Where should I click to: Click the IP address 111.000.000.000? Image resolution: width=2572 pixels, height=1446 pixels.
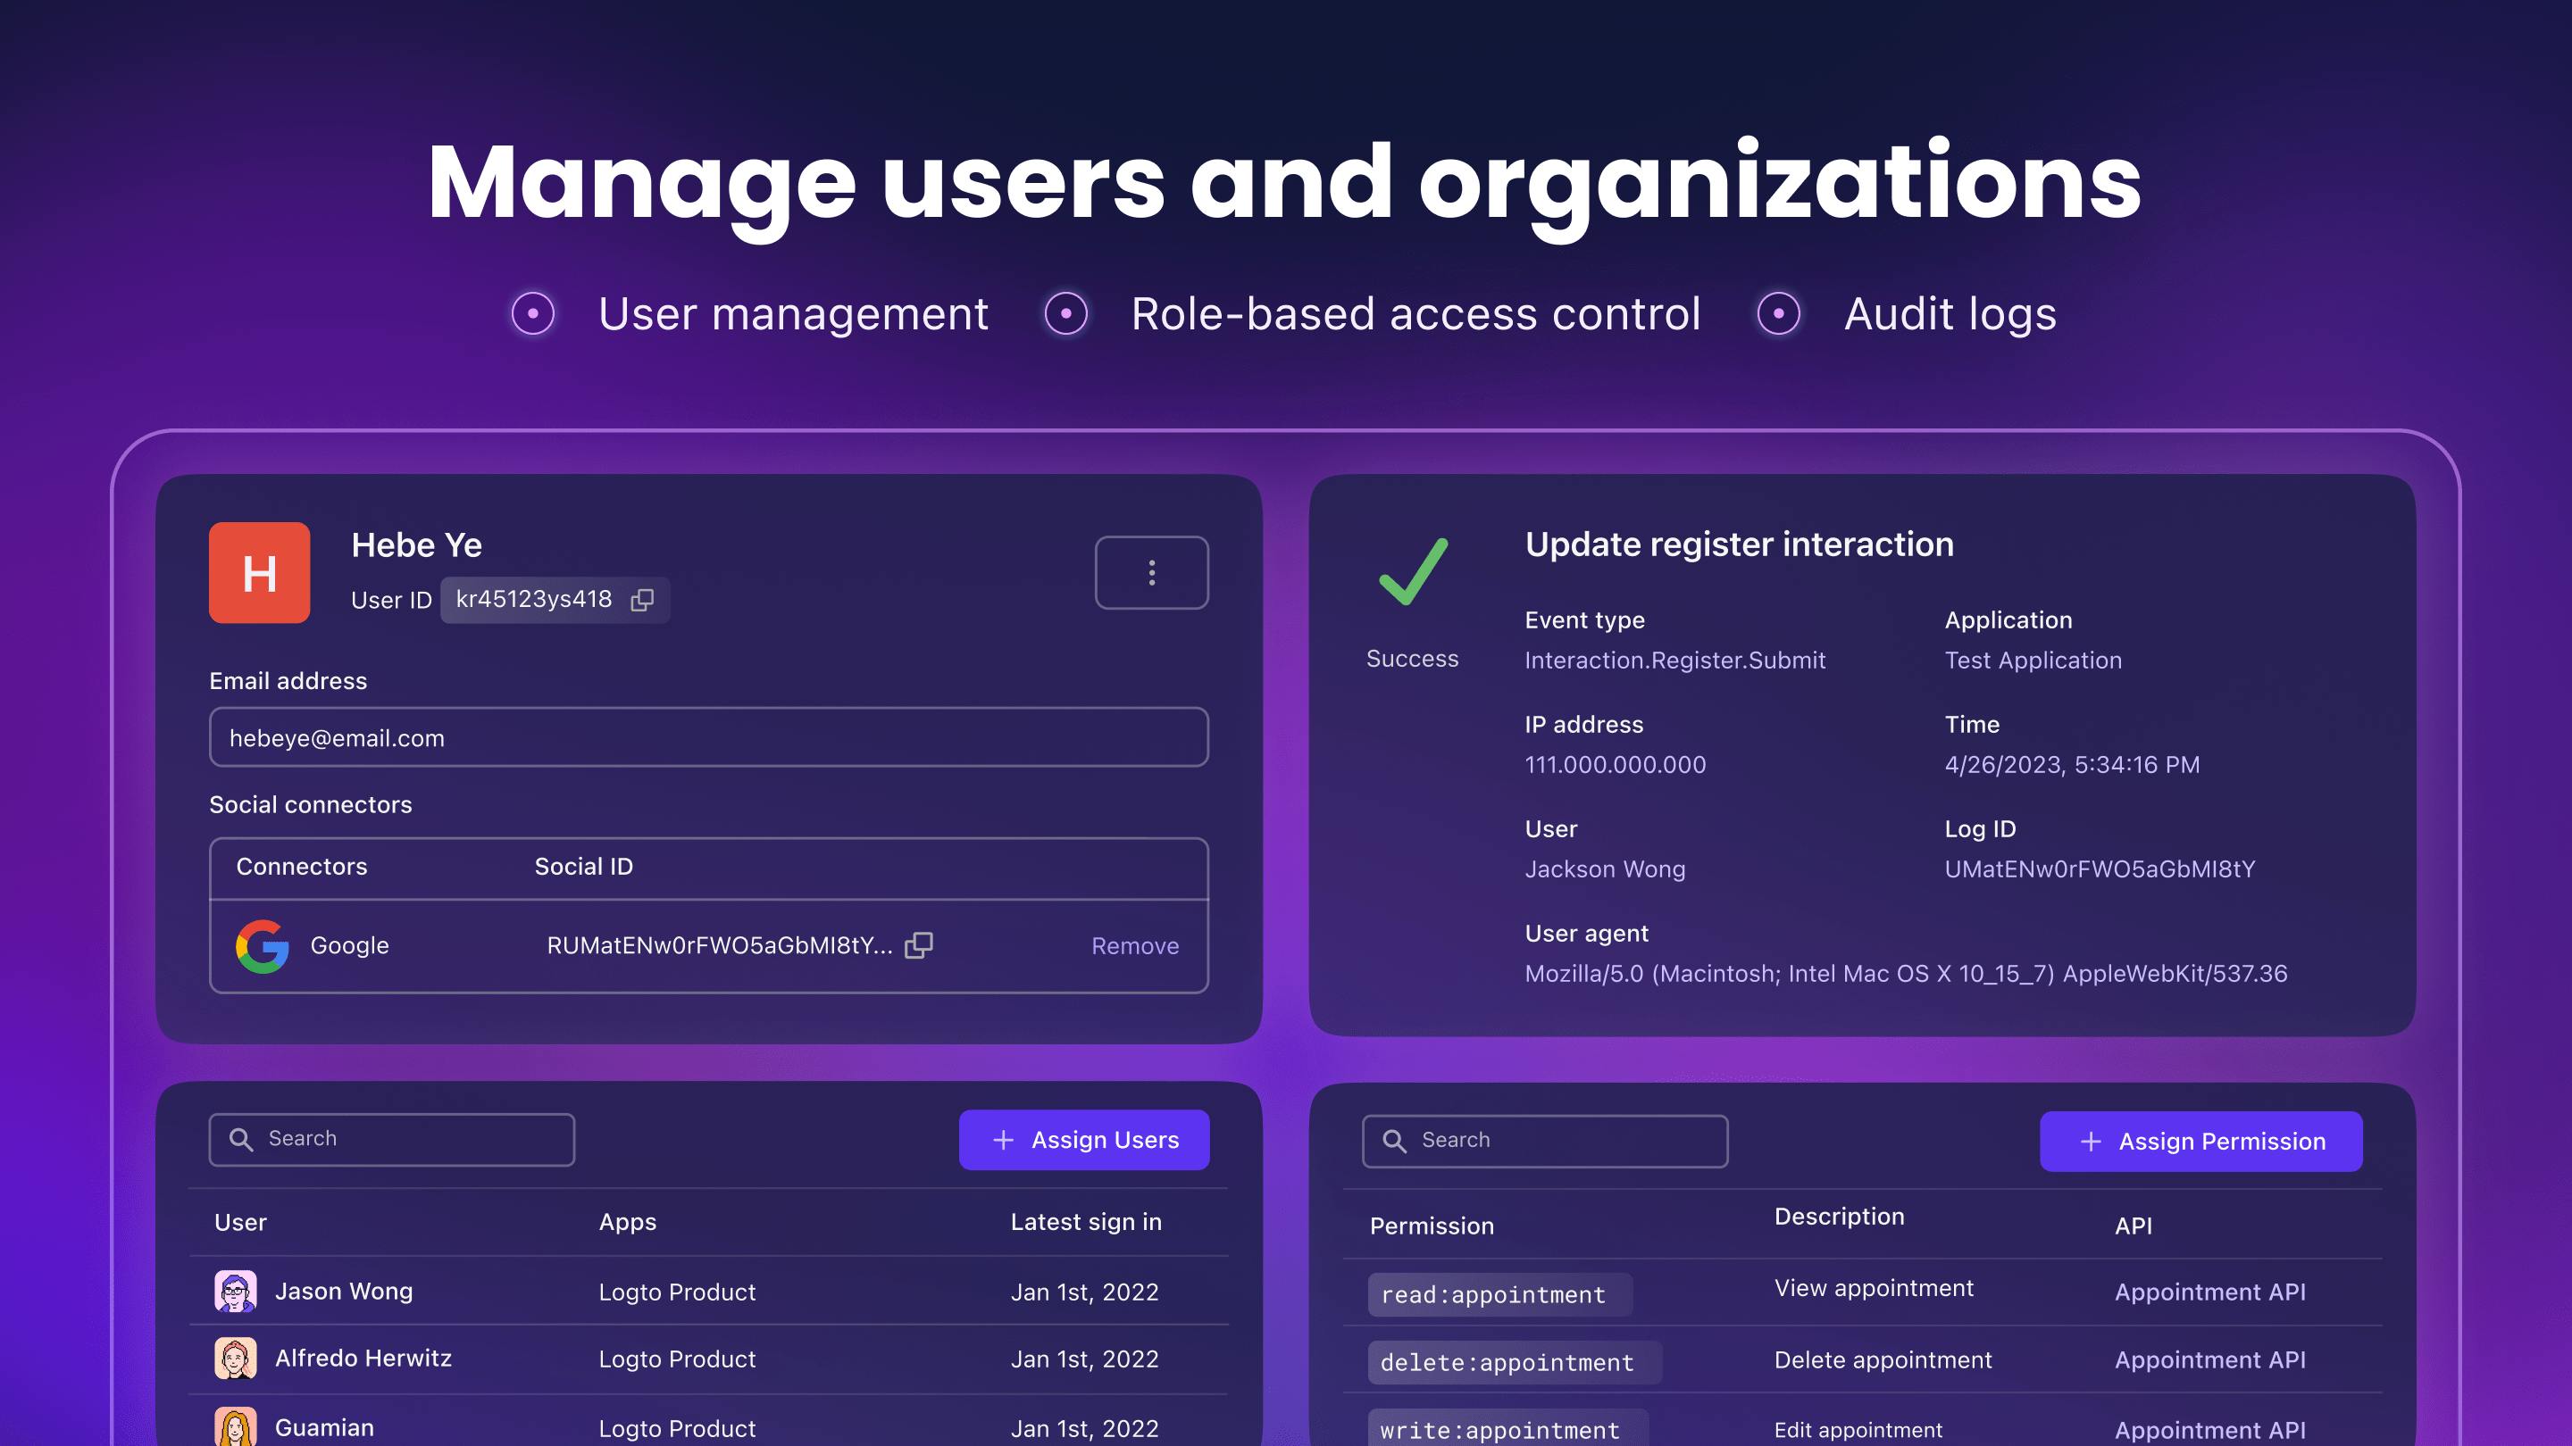tap(1615, 764)
